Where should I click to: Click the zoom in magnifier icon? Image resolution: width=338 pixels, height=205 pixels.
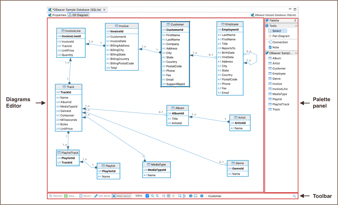[x=153, y=196]
